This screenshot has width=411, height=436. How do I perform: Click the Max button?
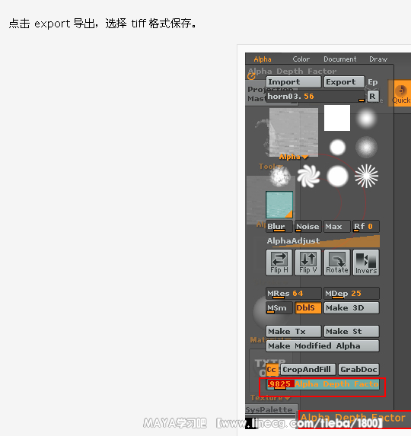pyautogui.click(x=337, y=226)
